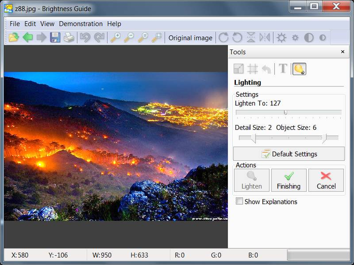
Task: Restore Default Settings
Action: point(289,154)
